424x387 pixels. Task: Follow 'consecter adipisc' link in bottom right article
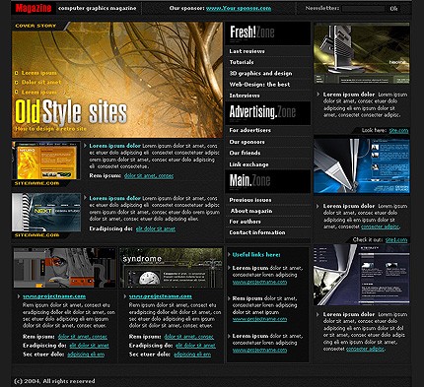coord(365,350)
